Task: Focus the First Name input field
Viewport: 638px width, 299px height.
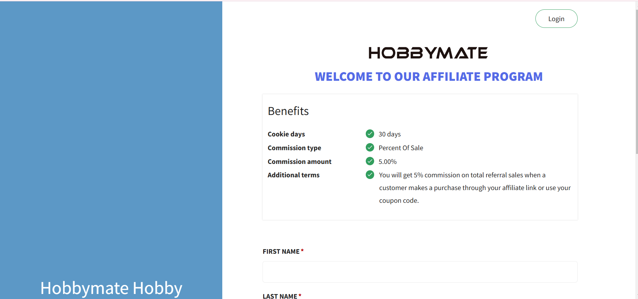Action: coord(420,272)
